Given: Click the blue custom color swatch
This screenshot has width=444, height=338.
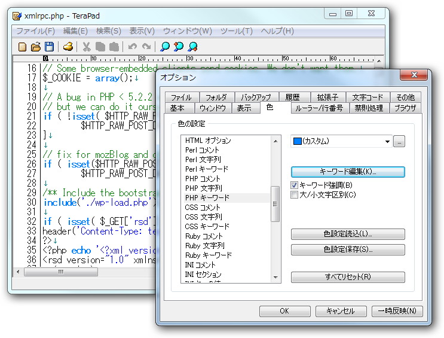Looking at the screenshot, I should 298,141.
